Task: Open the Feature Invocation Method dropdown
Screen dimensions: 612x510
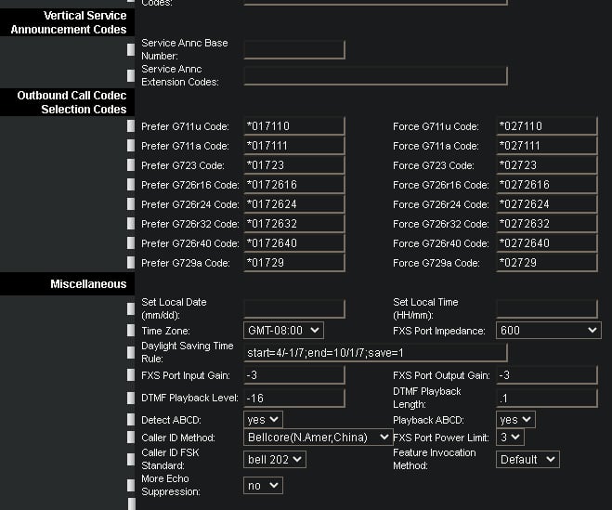Action: coord(527,459)
